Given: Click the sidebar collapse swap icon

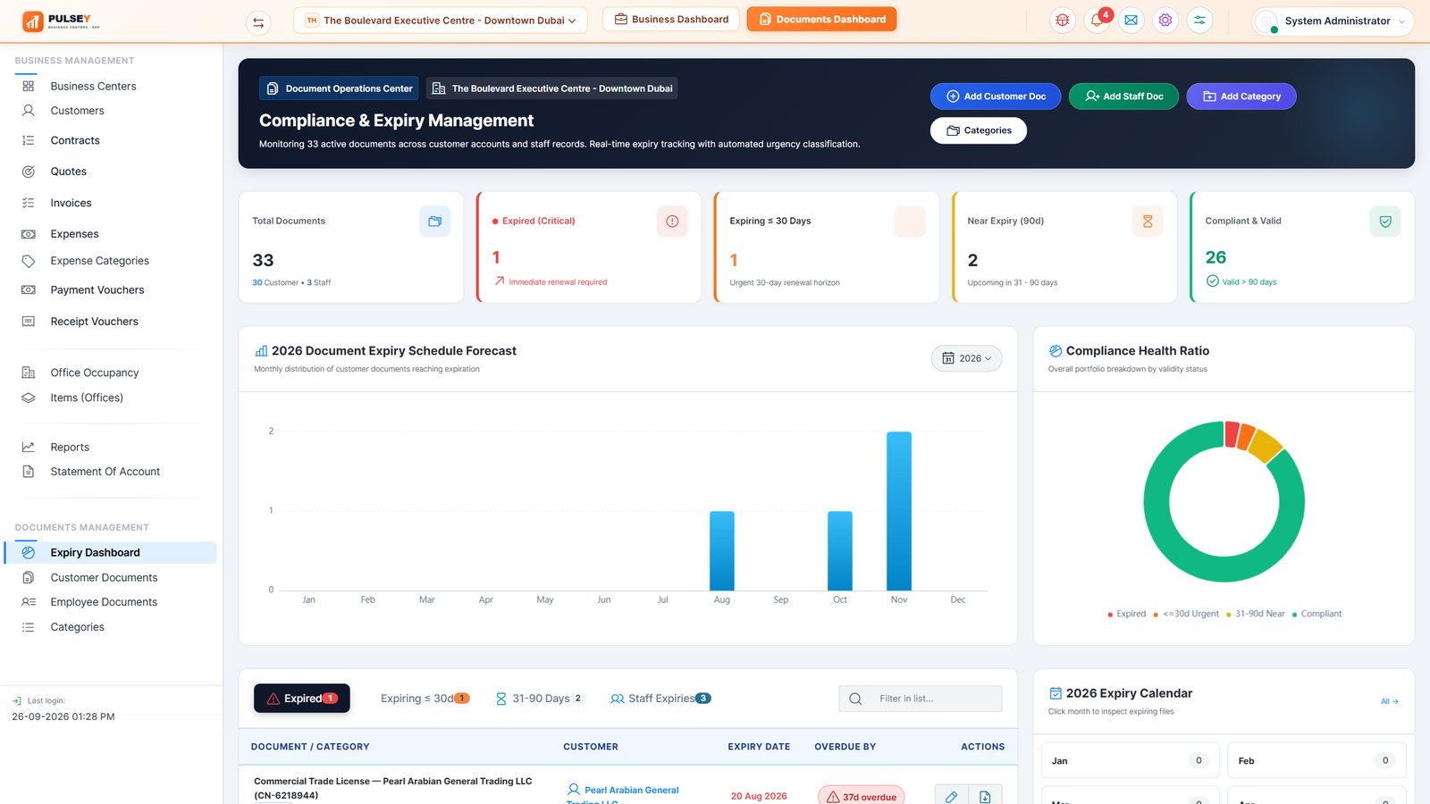Looking at the screenshot, I should pyautogui.click(x=258, y=22).
